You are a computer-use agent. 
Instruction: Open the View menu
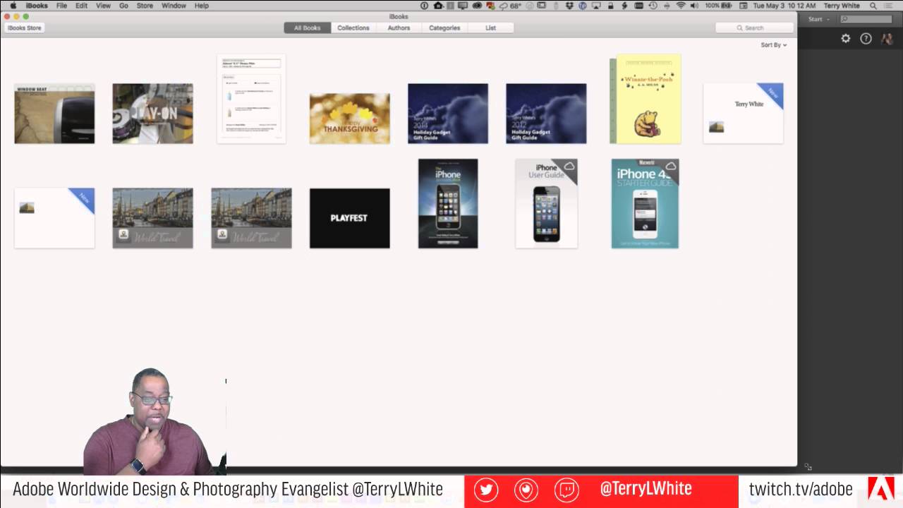[x=103, y=6]
